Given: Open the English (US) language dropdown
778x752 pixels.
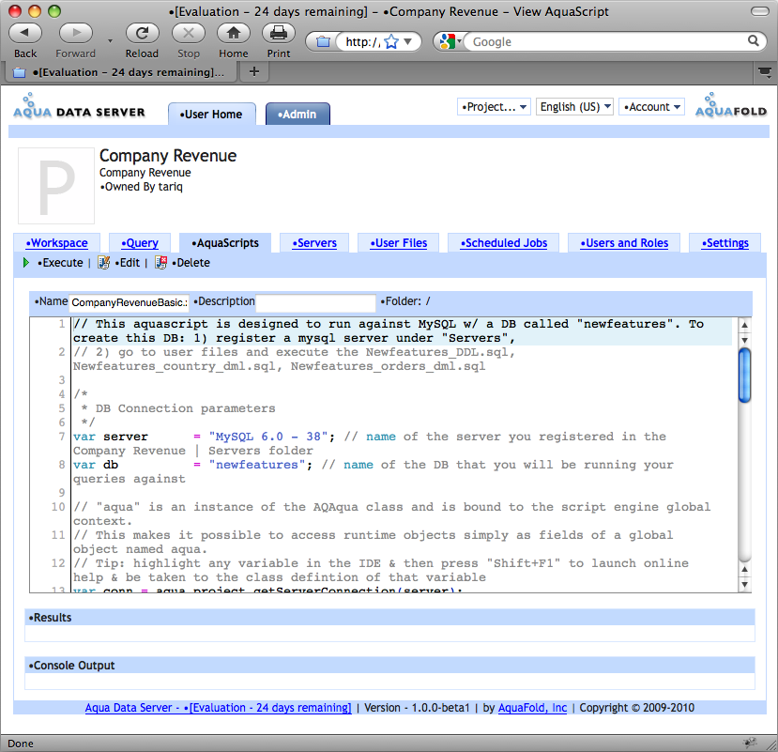Looking at the screenshot, I should (574, 107).
